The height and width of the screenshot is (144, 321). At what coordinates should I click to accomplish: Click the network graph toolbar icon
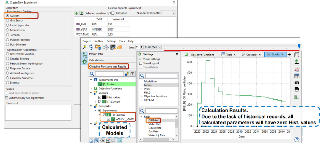pyautogui.click(x=106, y=47)
